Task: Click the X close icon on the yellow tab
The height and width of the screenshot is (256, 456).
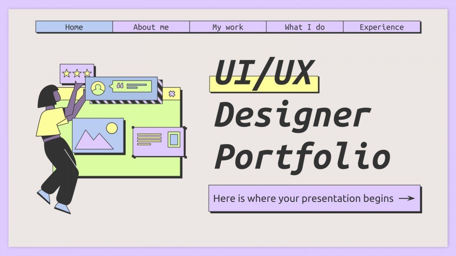Action: pos(172,93)
